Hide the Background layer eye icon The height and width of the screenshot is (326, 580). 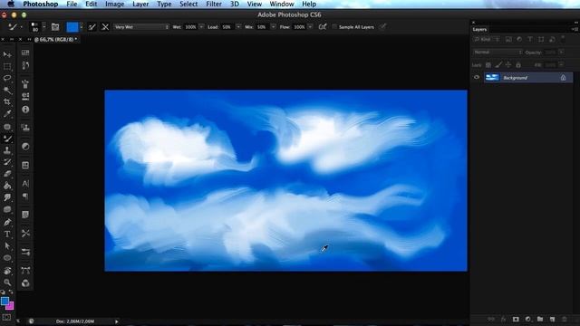click(x=477, y=77)
